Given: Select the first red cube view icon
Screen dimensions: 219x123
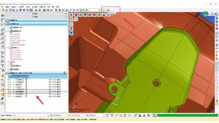Looking at the screenshot, I should coord(76,15).
